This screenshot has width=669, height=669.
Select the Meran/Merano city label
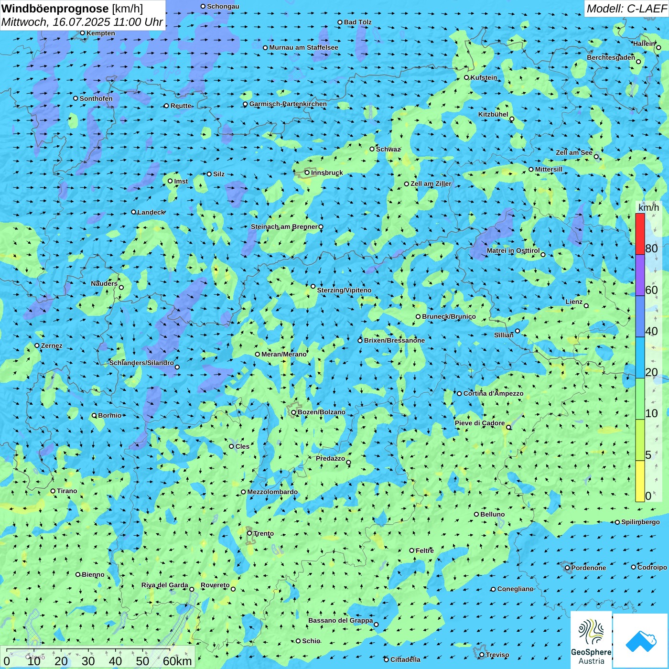[x=284, y=354]
